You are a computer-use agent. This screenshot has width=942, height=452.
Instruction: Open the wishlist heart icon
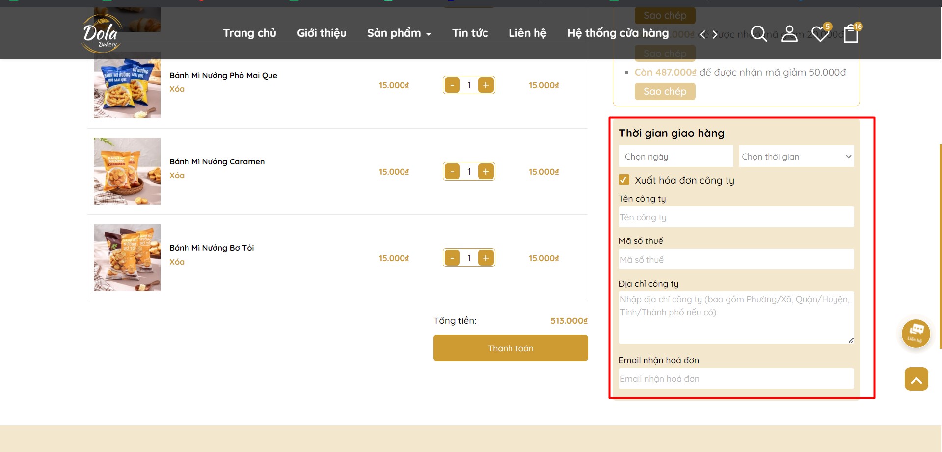pos(820,33)
